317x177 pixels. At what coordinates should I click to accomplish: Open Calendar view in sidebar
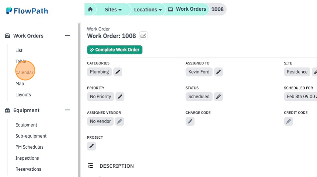[24, 72]
